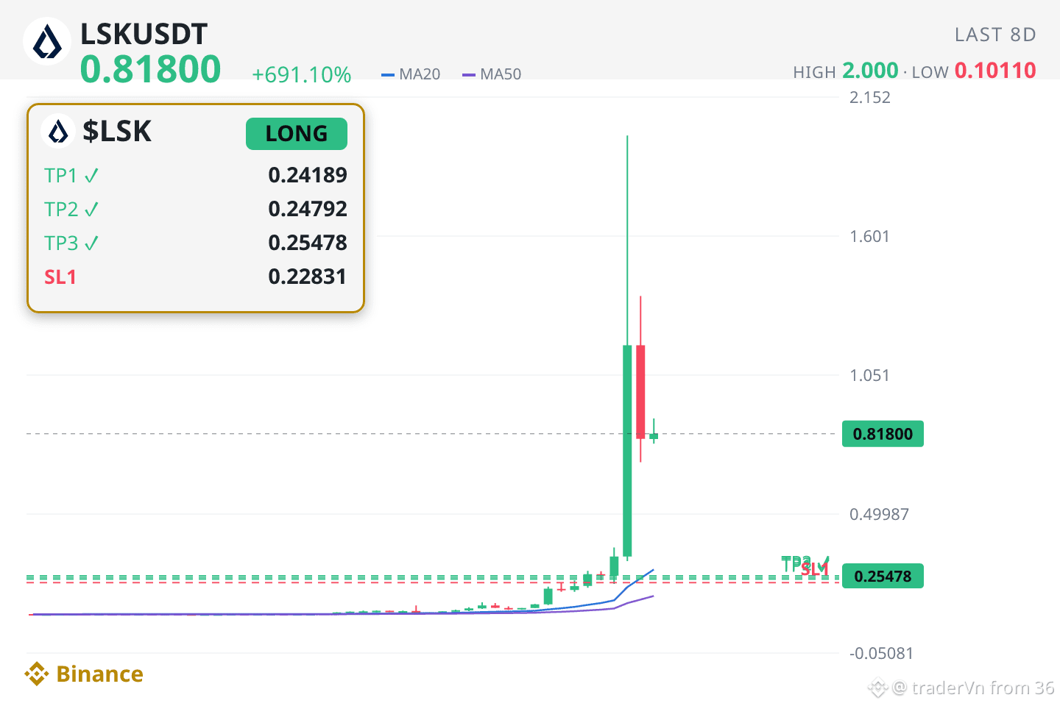Click the SL1 value 0.22831

307,277
